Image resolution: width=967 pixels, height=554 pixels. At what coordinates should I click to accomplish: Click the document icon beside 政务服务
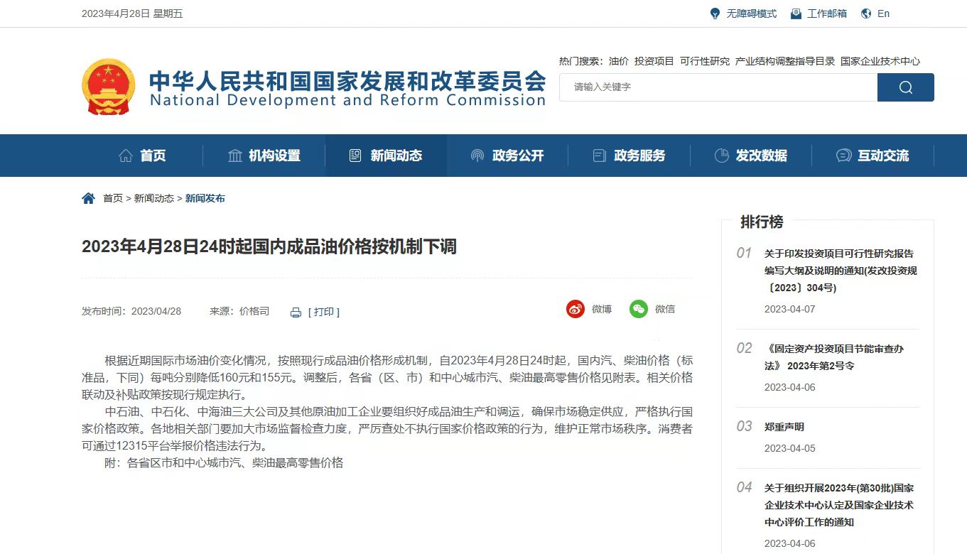(x=600, y=156)
